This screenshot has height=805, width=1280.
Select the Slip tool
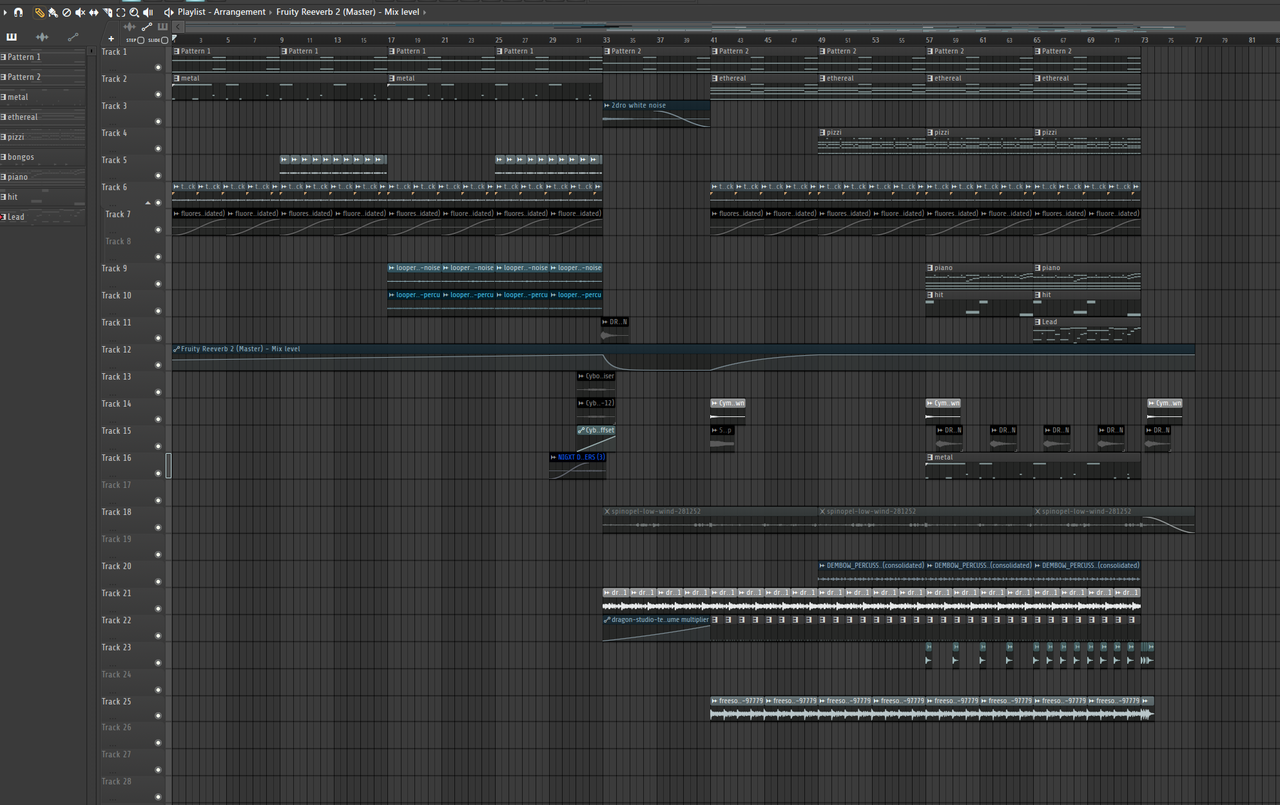(x=93, y=12)
